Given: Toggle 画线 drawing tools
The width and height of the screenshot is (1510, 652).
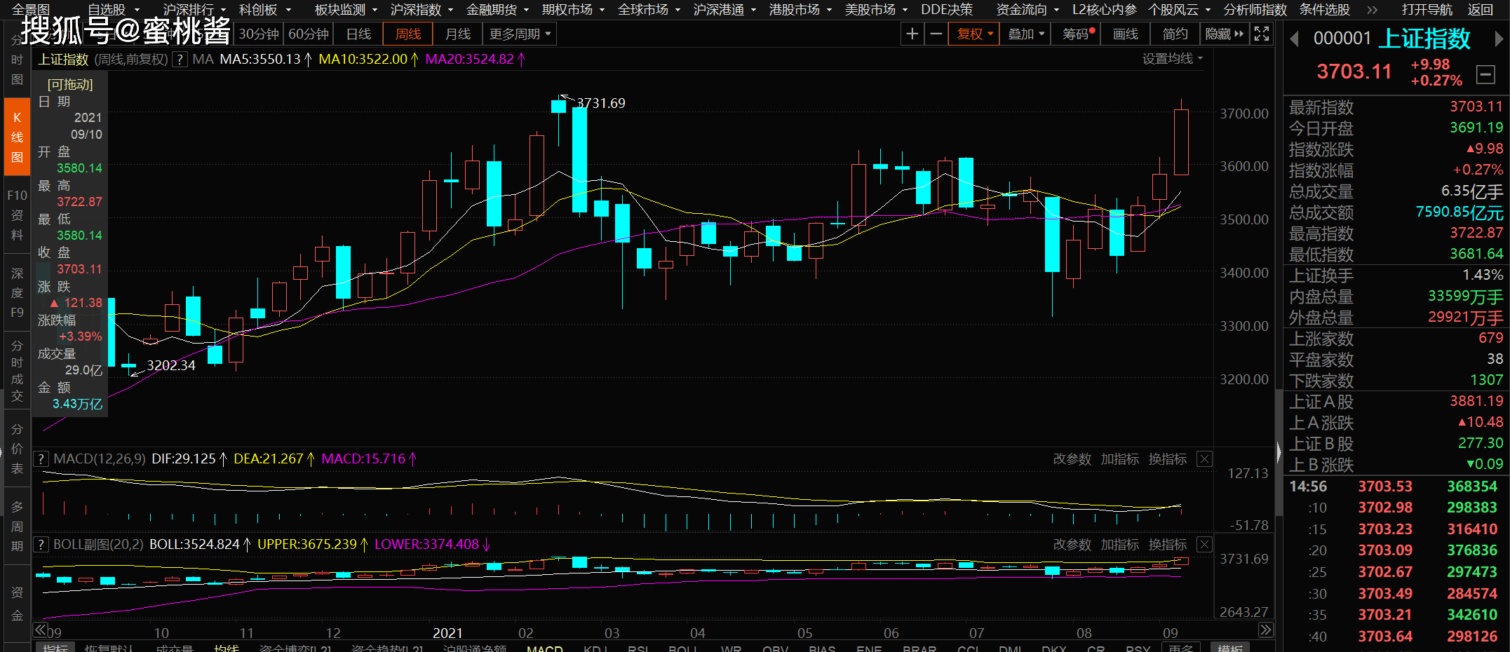Looking at the screenshot, I should point(1125,34).
